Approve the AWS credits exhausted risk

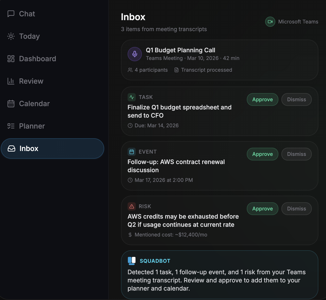point(262,209)
